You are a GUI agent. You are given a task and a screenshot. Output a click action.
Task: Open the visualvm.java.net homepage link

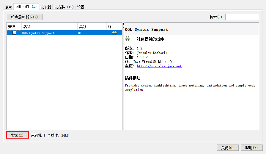coord(159,66)
